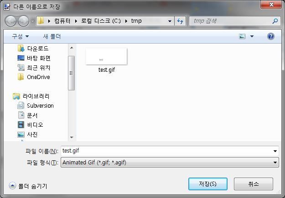
Task: Click the test.gif file name label
Action: click(107, 70)
